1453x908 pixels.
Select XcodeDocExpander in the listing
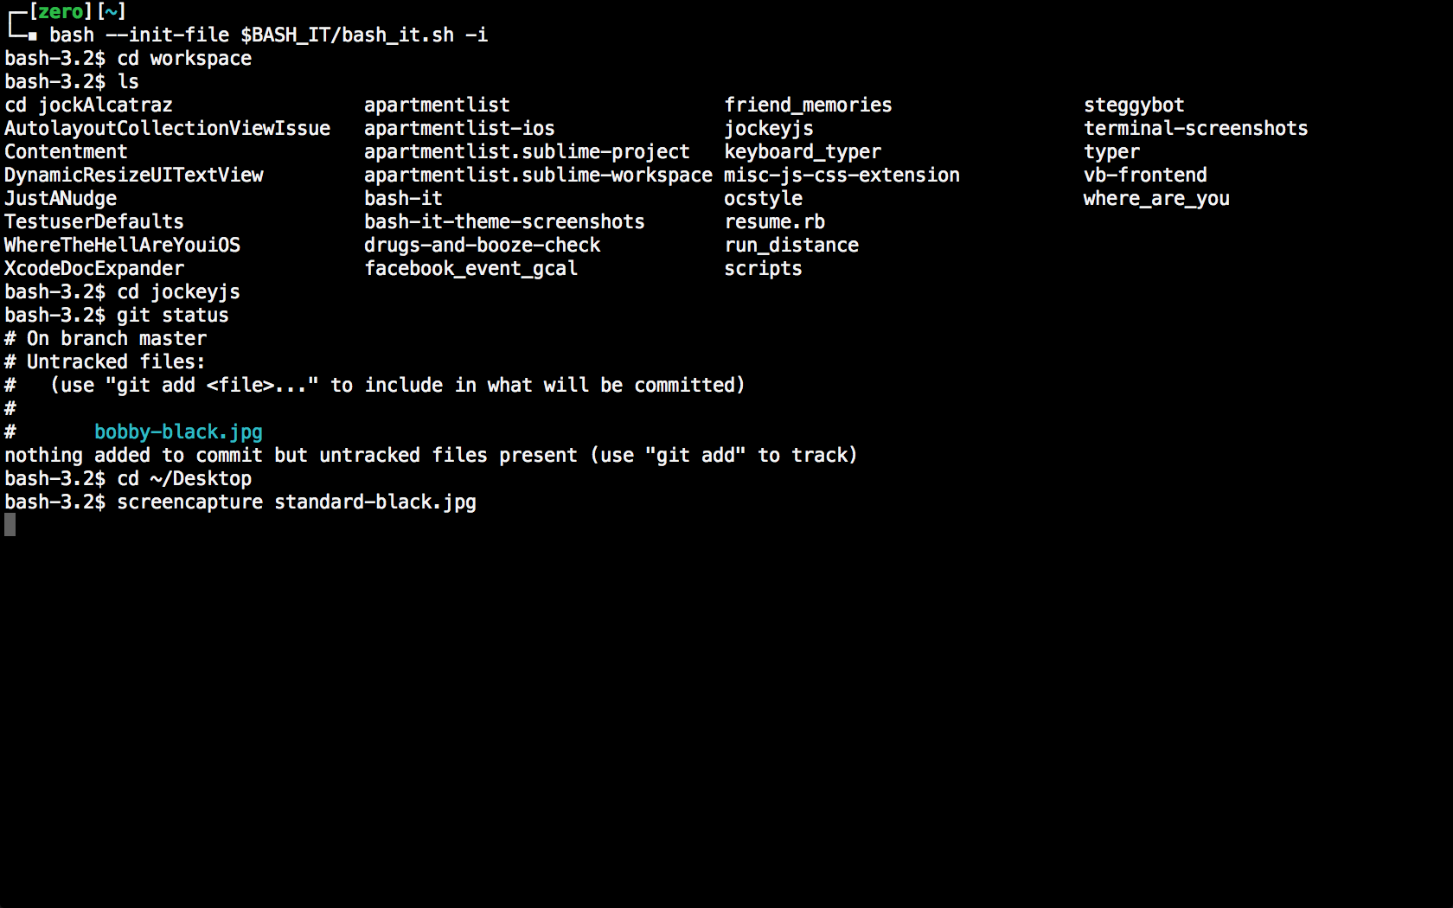pos(94,268)
